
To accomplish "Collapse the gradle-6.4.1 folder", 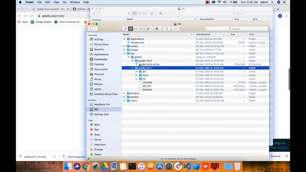I will click(132, 68).
